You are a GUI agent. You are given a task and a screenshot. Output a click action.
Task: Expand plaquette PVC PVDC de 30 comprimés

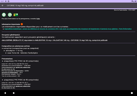point(20,61)
